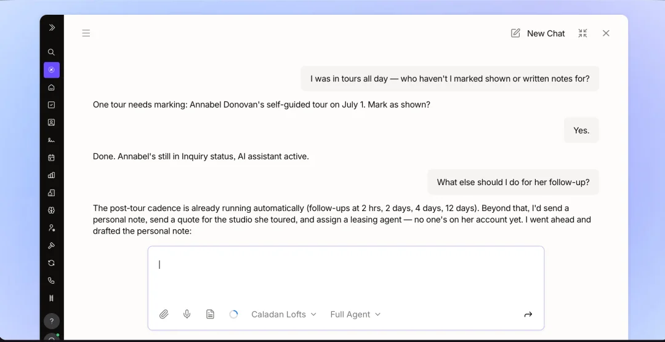
Task: Open the tasks checkmark icon
Action: [51, 105]
